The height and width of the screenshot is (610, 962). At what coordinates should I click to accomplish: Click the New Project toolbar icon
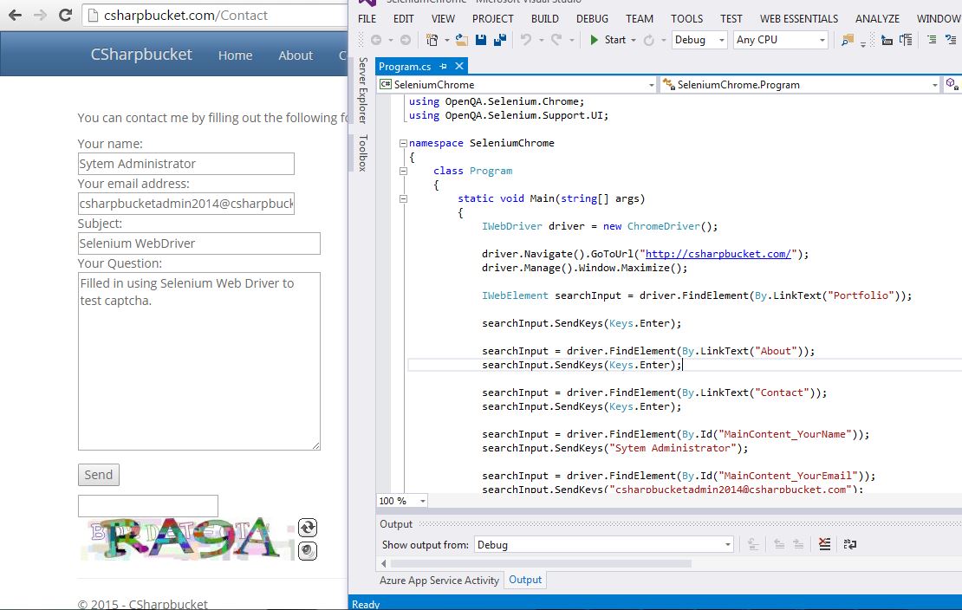click(432, 40)
